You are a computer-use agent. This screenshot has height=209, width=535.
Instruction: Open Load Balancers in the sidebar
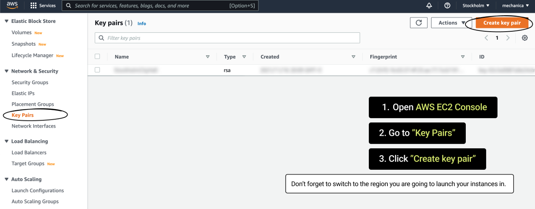[x=29, y=153]
